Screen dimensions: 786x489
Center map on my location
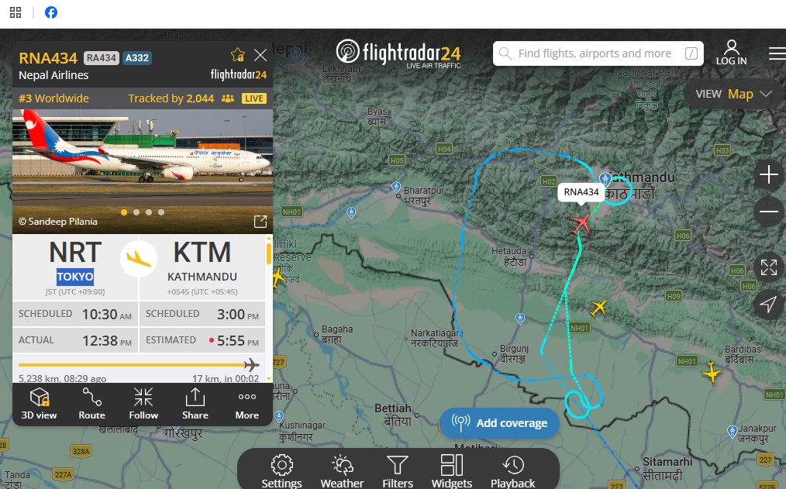coord(768,304)
